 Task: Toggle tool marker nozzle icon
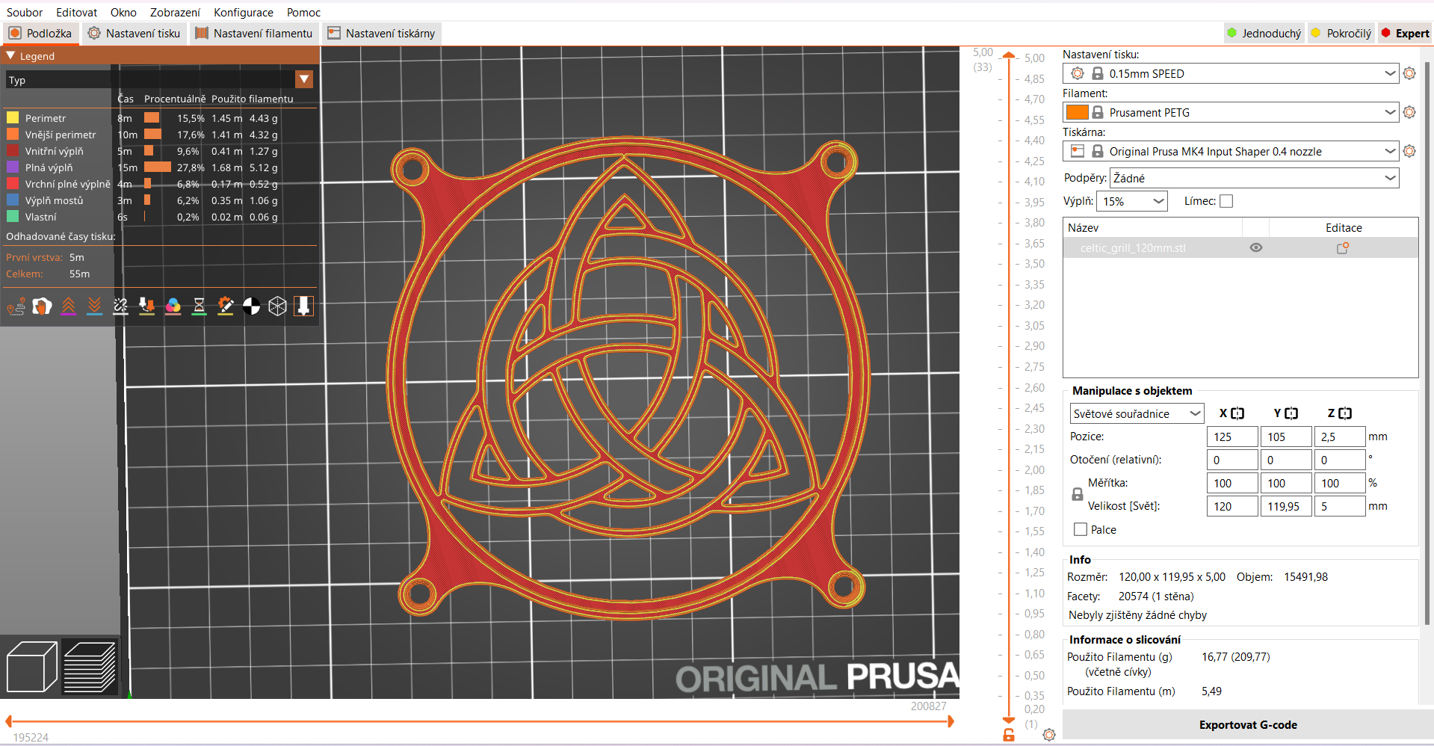point(303,306)
